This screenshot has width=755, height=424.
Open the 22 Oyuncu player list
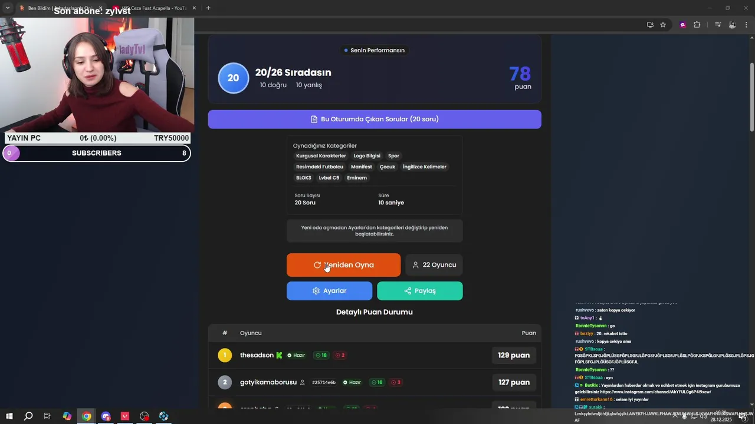[434, 265]
